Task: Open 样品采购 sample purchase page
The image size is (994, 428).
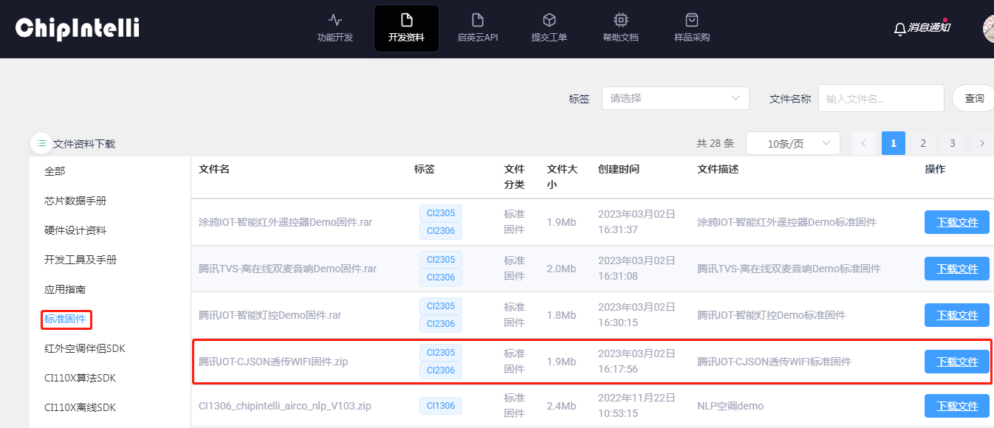Action: (692, 28)
